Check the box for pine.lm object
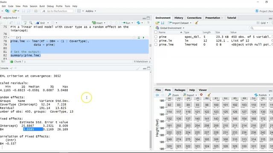Image resolution: width=273 pixels, height=153 pixels. point(156,41)
